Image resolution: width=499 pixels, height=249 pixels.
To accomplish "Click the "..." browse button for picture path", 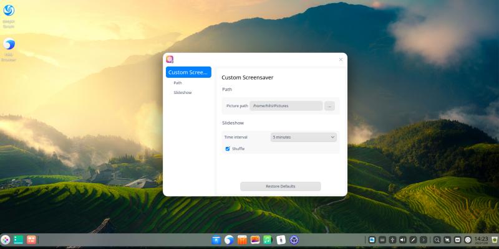I will click(x=329, y=106).
